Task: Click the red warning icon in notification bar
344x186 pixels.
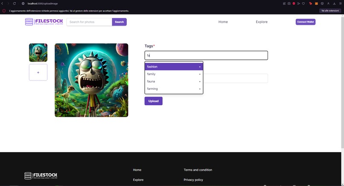Action: [4, 11]
